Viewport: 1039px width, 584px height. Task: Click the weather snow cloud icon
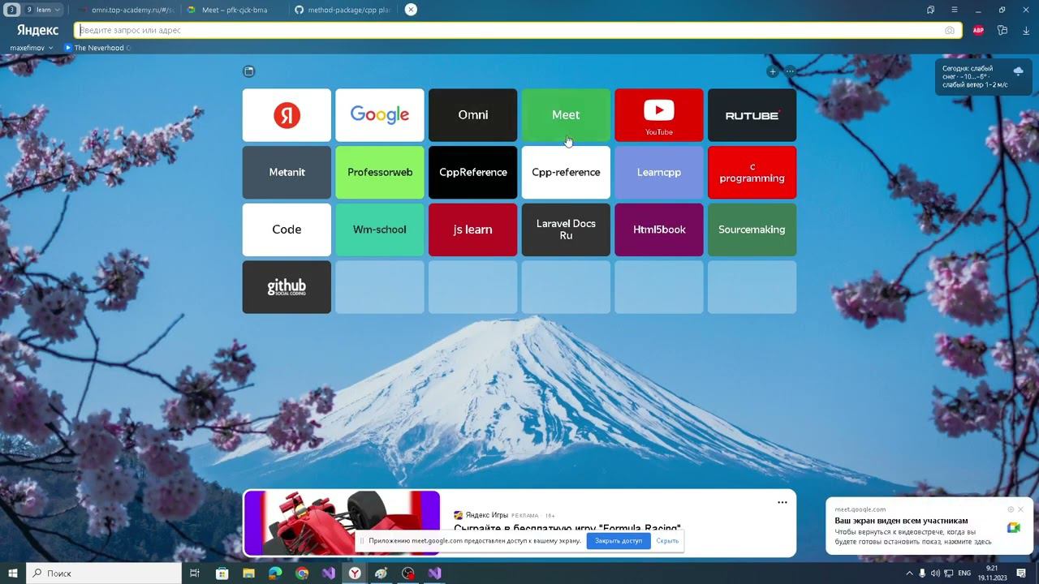point(1018,71)
